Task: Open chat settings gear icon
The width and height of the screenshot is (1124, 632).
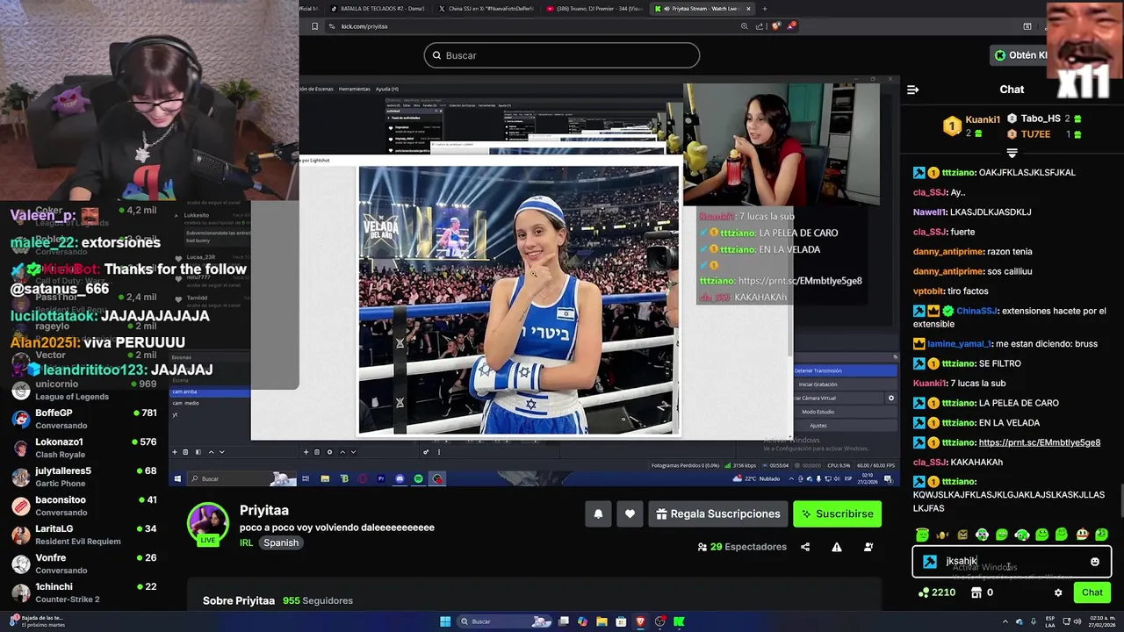Action: click(x=1058, y=592)
